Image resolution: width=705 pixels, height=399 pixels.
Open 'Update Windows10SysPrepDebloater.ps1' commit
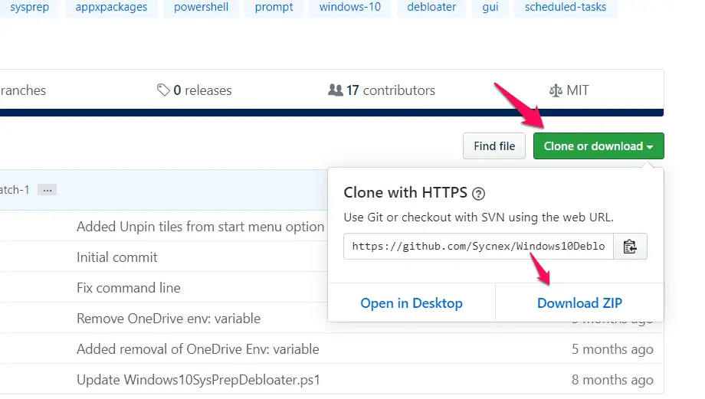click(198, 380)
